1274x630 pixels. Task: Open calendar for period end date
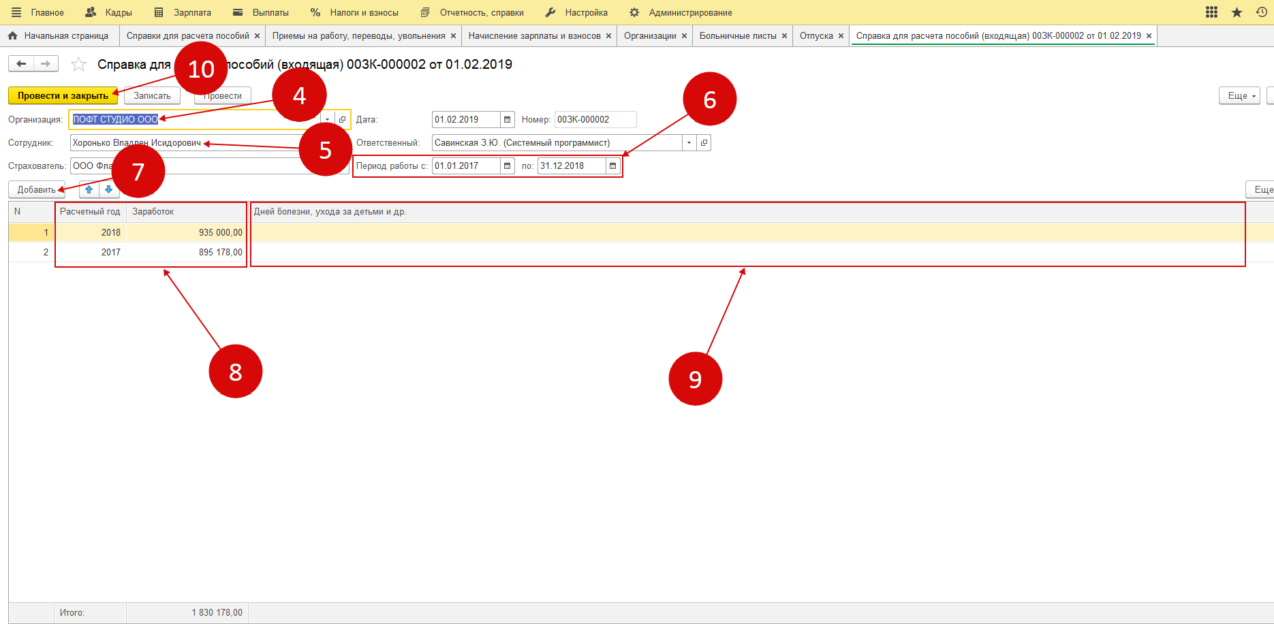612,166
